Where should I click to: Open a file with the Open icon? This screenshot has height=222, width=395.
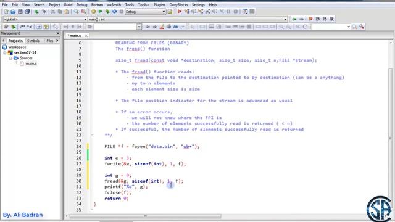tap(13, 12)
